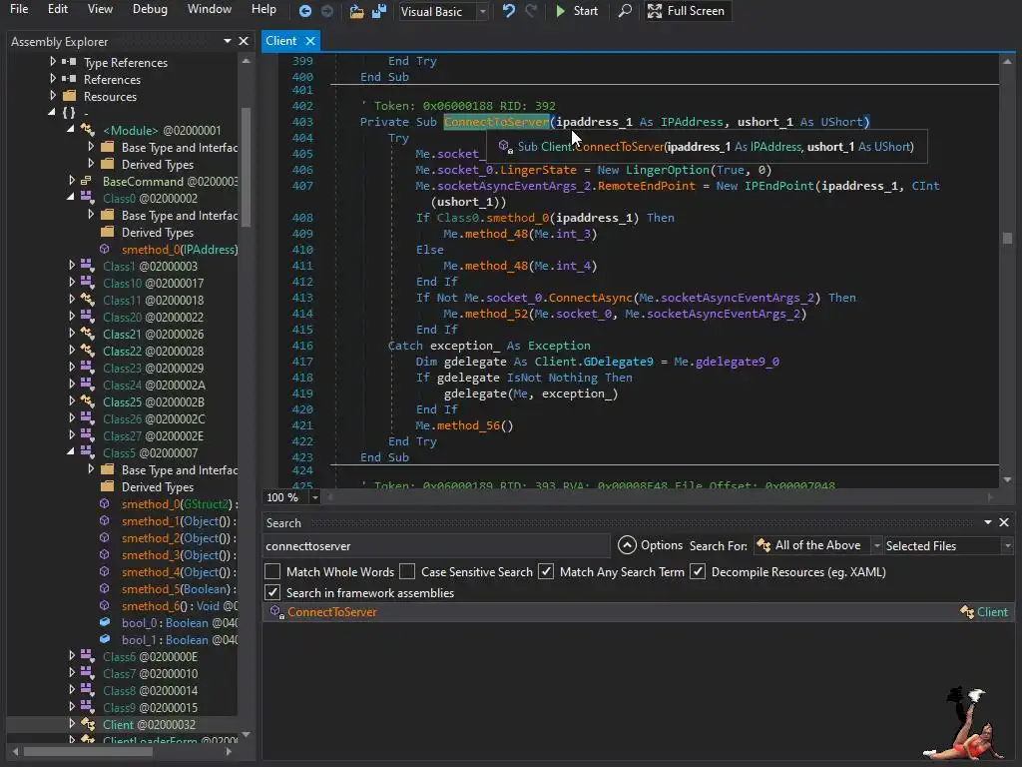
Task: Open the search Options button
Action: [651, 545]
